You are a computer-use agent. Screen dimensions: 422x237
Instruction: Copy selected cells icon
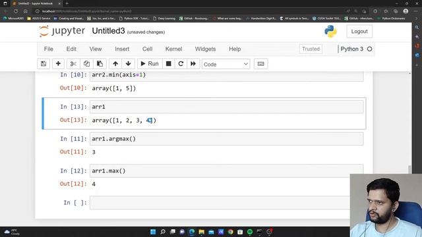point(86,64)
